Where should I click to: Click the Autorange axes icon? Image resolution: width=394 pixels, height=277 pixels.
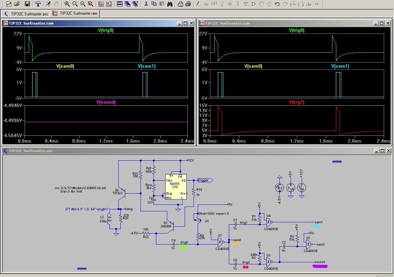click(x=109, y=4)
